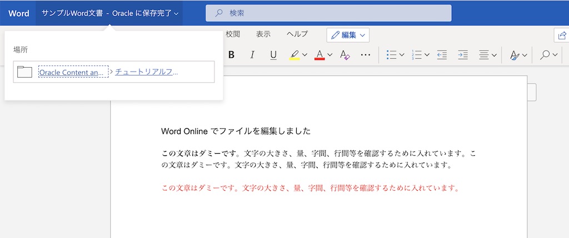Clear formatting with the eraser icon

[345, 55]
